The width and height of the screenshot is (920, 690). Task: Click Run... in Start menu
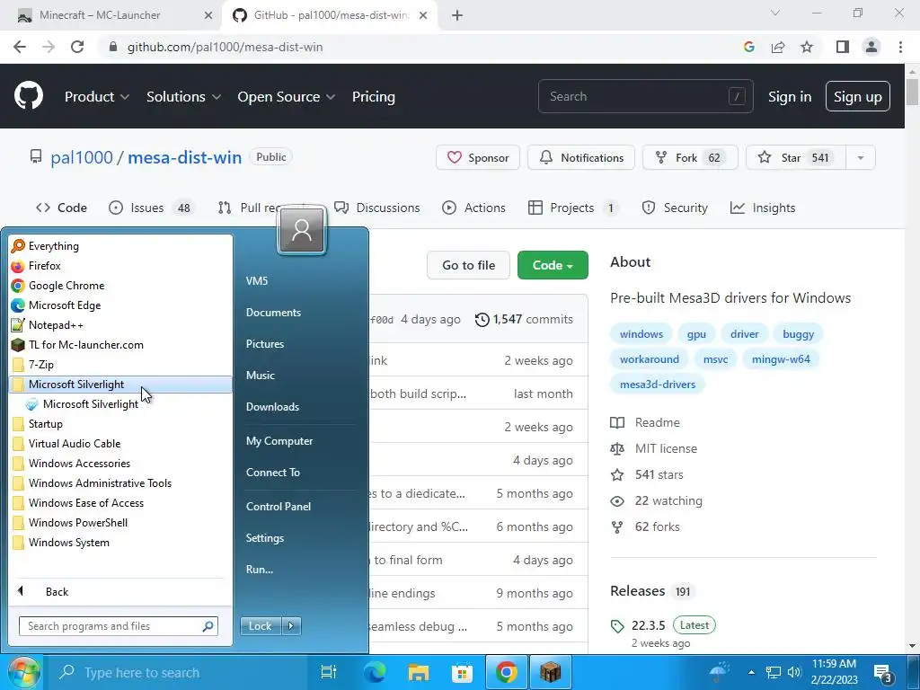(260, 569)
